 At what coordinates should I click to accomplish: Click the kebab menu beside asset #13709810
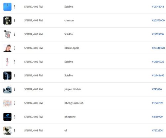click(15, 34)
